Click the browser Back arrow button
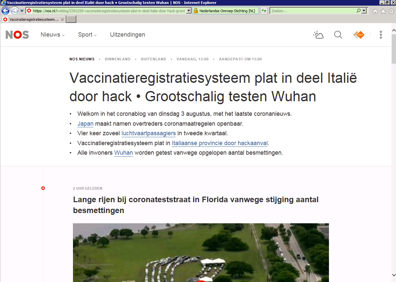The width and height of the screenshot is (396, 282). coord(6,11)
